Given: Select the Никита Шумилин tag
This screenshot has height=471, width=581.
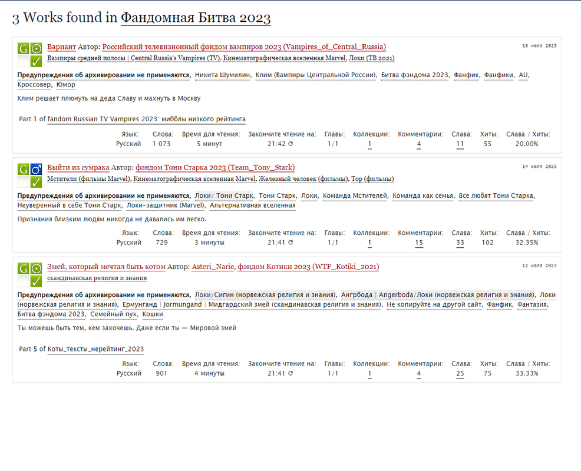Looking at the screenshot, I should (222, 75).
